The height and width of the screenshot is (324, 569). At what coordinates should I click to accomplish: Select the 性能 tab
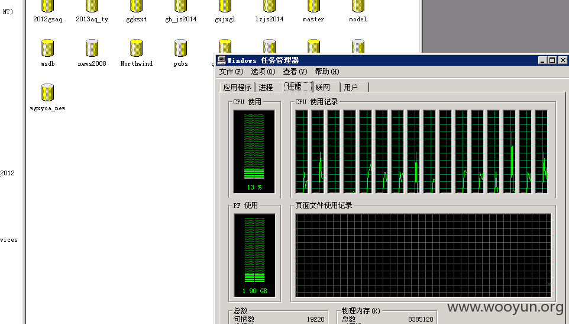[298, 86]
